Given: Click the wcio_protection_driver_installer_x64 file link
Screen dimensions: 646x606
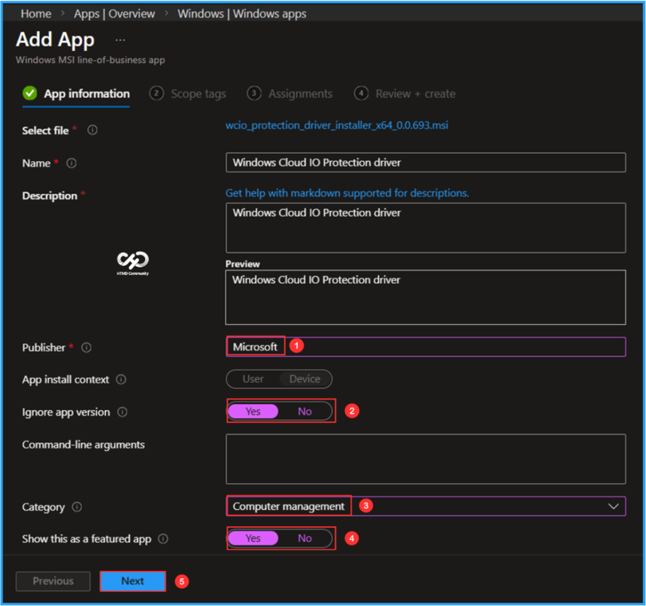Looking at the screenshot, I should [x=337, y=125].
